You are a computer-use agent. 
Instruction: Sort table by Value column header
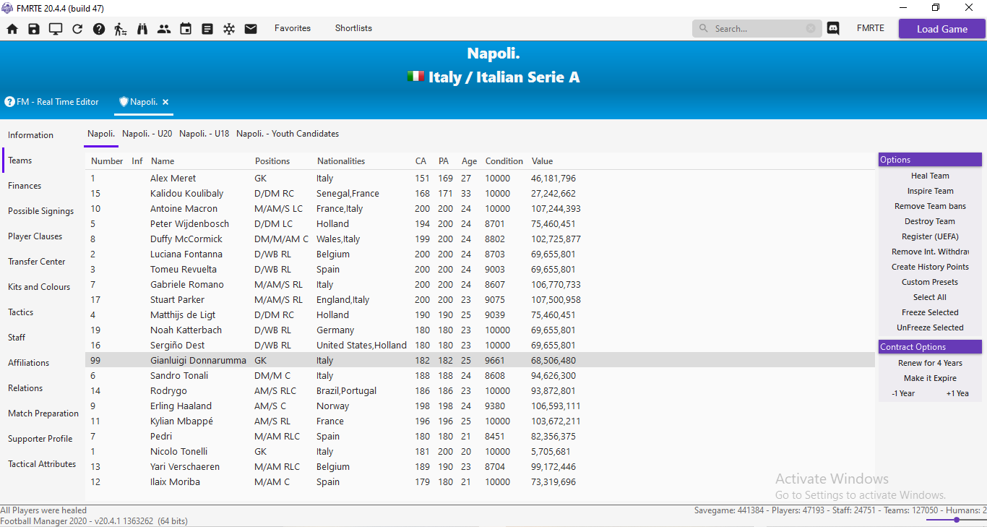pos(542,161)
